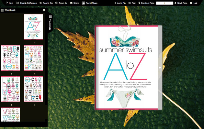The height and width of the screenshot is (129, 204).
Task: Click the right chevron Next icon
Action: tap(175, 3)
